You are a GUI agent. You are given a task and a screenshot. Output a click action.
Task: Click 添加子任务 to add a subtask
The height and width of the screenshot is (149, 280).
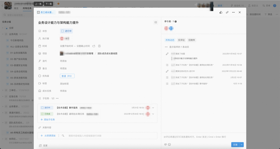(49, 120)
